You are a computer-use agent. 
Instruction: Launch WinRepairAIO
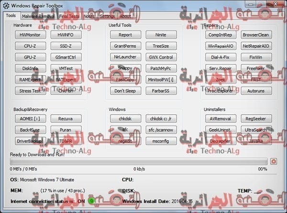[221, 46]
